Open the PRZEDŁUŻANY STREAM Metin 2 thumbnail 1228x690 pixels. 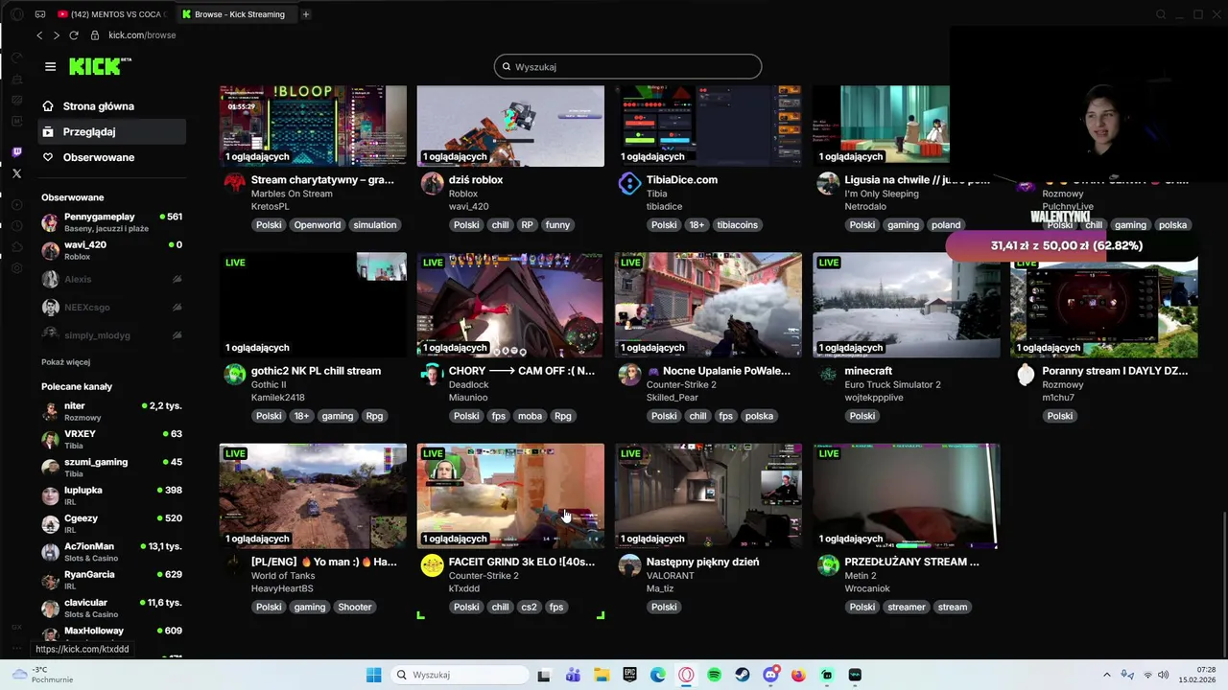[x=906, y=495]
